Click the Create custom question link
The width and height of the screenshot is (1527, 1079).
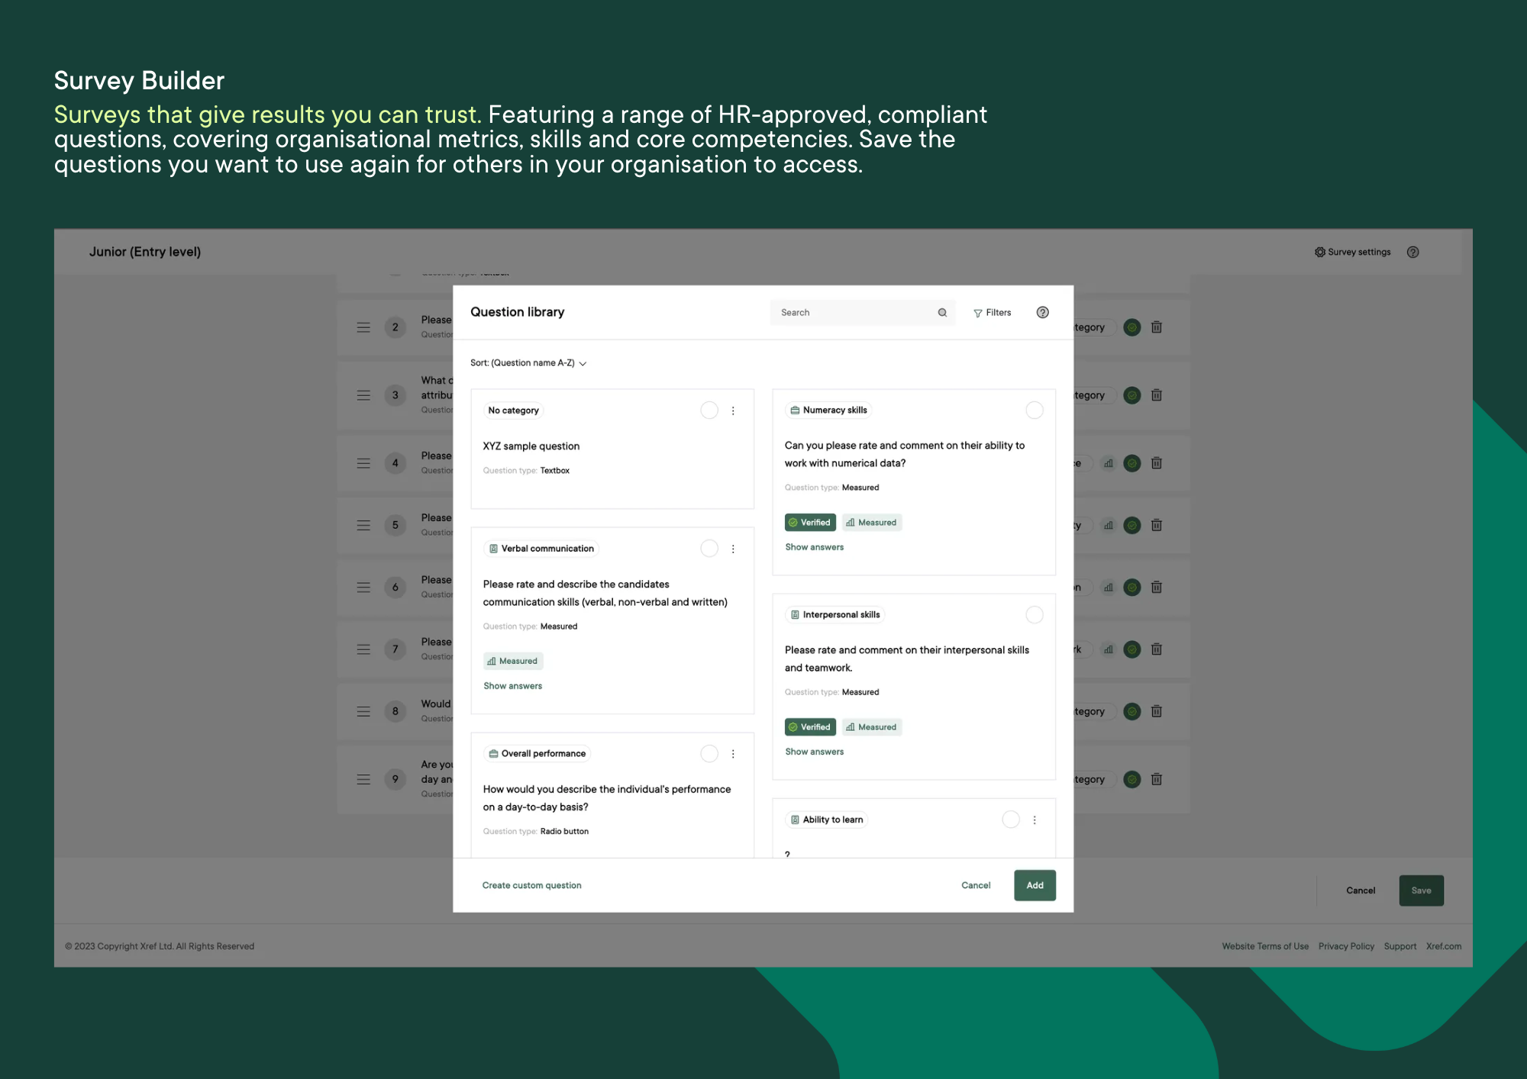click(531, 884)
